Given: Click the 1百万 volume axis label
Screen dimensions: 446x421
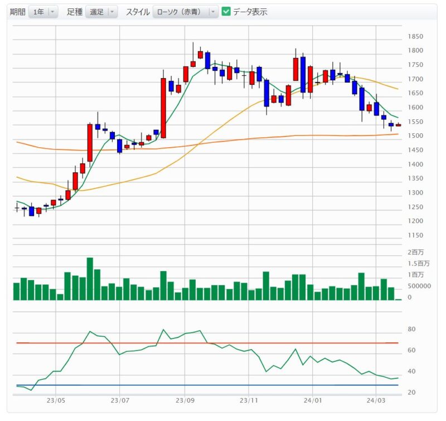Looking at the screenshot, I should (x=415, y=274).
